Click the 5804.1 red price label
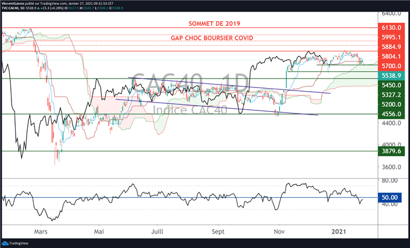The image size is (410, 248). click(x=391, y=56)
